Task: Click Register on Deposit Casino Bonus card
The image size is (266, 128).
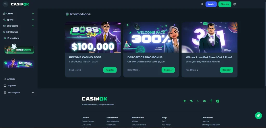Action: (x=168, y=70)
